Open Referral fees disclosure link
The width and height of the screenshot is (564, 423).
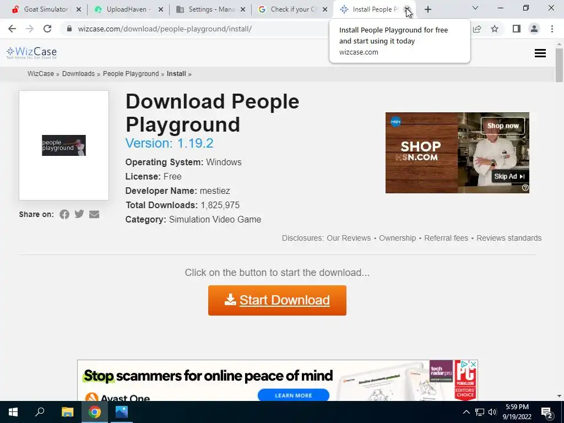click(x=446, y=238)
